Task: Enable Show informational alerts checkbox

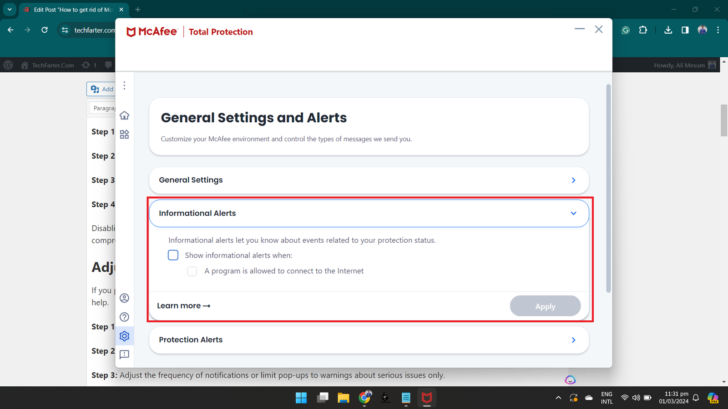Action: point(173,255)
